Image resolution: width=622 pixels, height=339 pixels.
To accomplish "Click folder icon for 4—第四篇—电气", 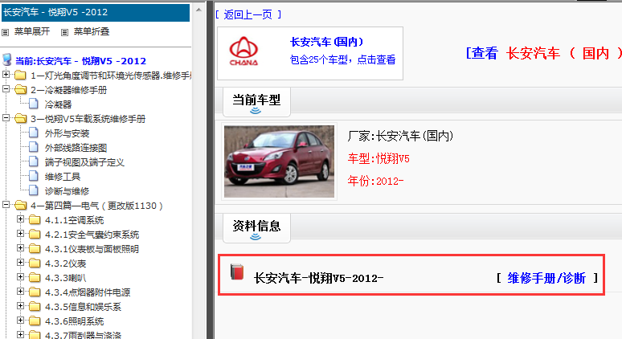I will (20, 206).
